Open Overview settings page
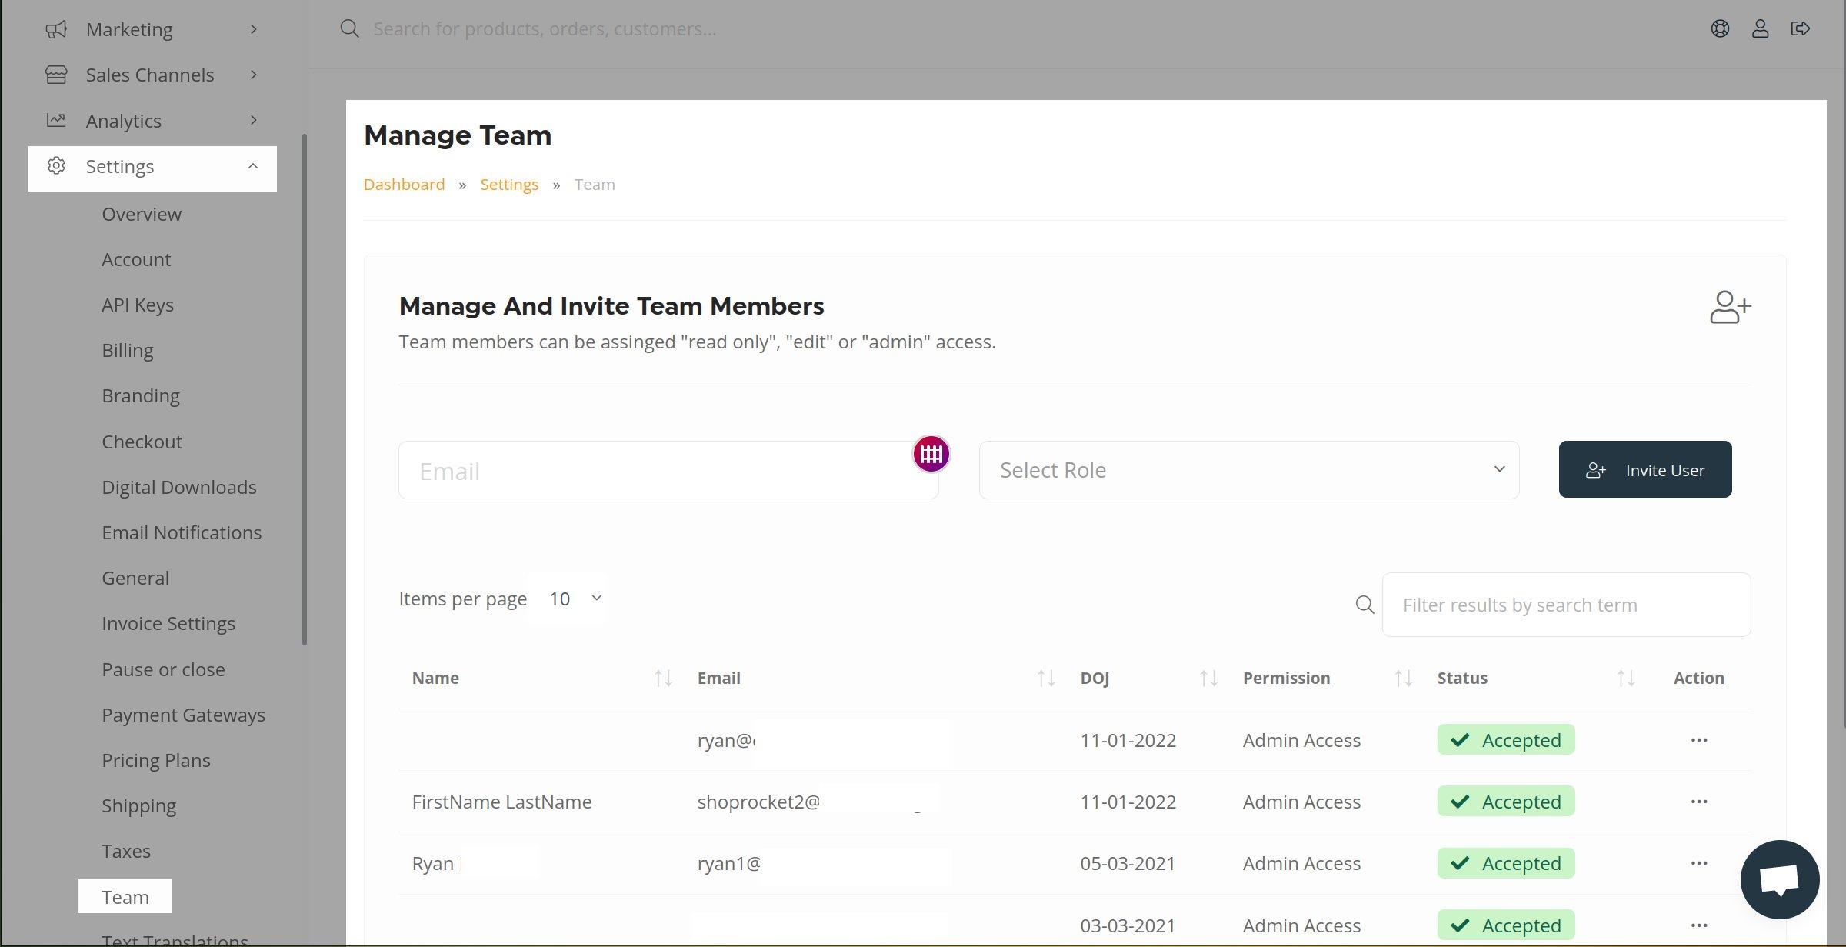The width and height of the screenshot is (1846, 947). coord(142,214)
